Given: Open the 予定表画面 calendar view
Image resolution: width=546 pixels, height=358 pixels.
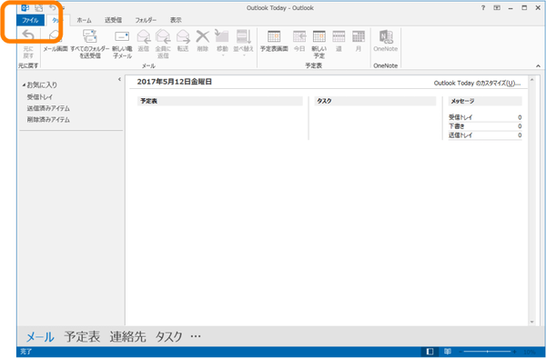Looking at the screenshot, I should point(274,41).
